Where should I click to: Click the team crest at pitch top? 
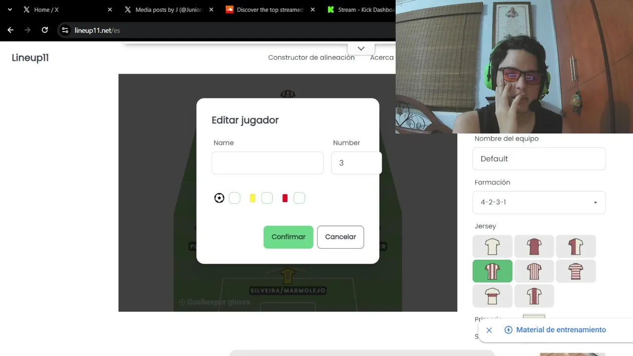[288, 94]
